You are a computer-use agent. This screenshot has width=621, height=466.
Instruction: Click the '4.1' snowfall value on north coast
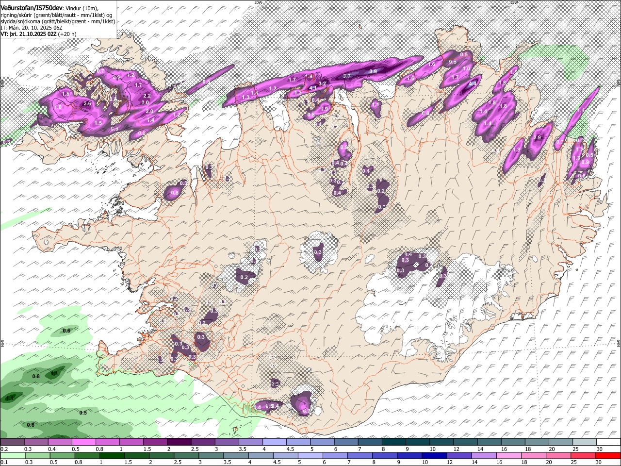click(313, 88)
